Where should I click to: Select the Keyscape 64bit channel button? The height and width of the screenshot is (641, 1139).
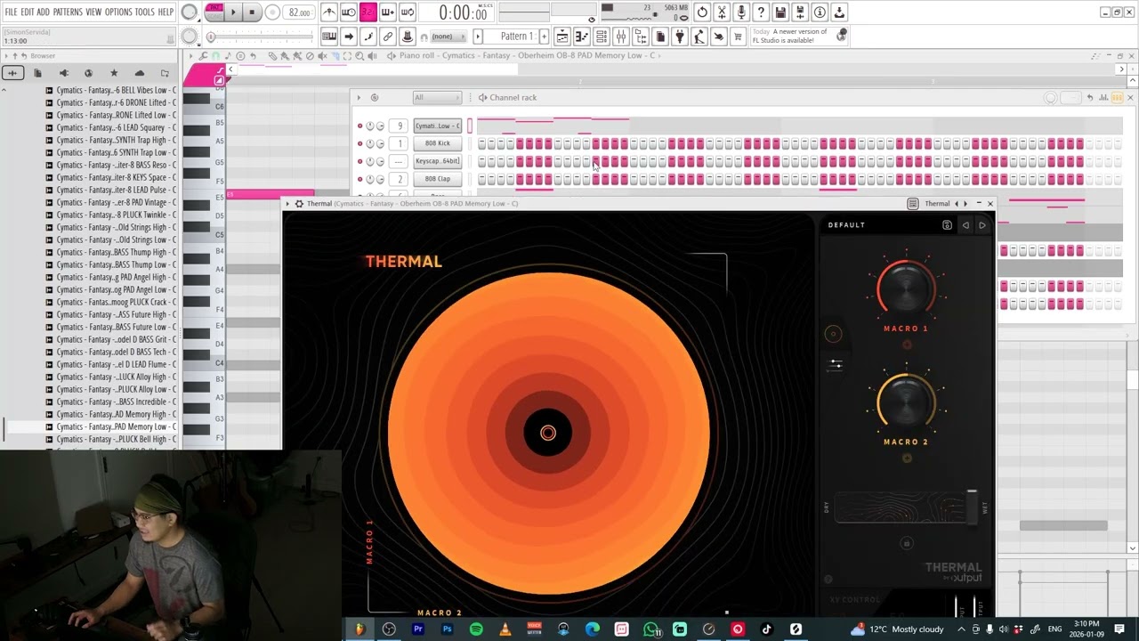pyautogui.click(x=438, y=161)
